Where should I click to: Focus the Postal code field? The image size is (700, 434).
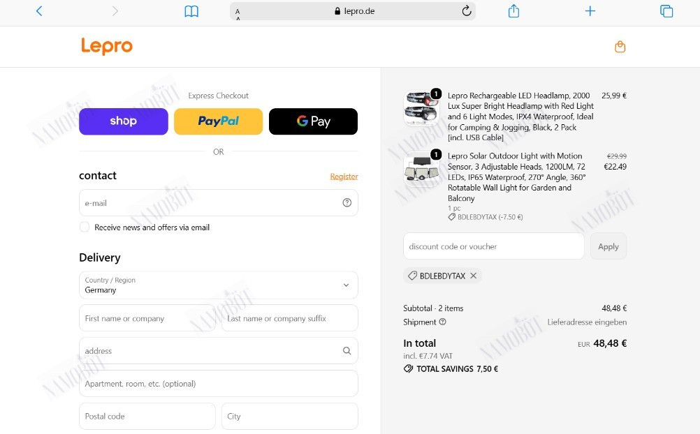tap(147, 416)
